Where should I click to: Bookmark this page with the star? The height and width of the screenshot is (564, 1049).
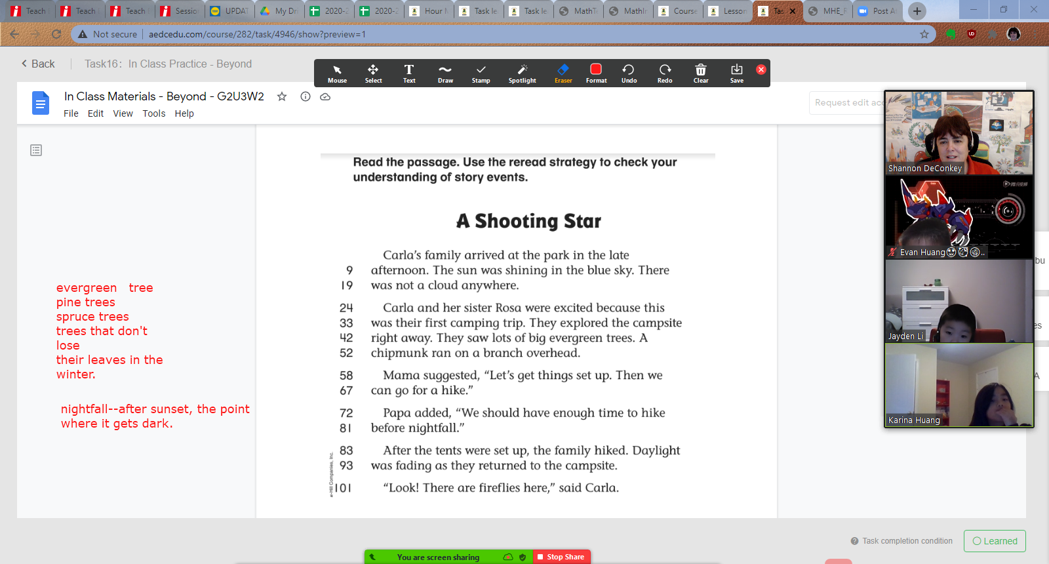click(x=924, y=34)
